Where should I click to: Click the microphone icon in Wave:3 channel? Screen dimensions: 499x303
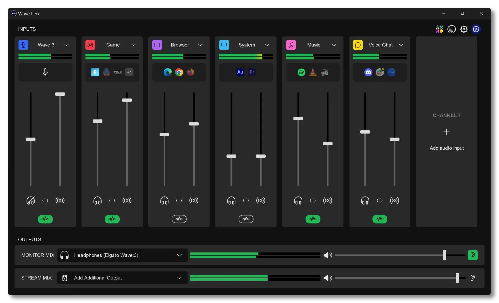(45, 72)
